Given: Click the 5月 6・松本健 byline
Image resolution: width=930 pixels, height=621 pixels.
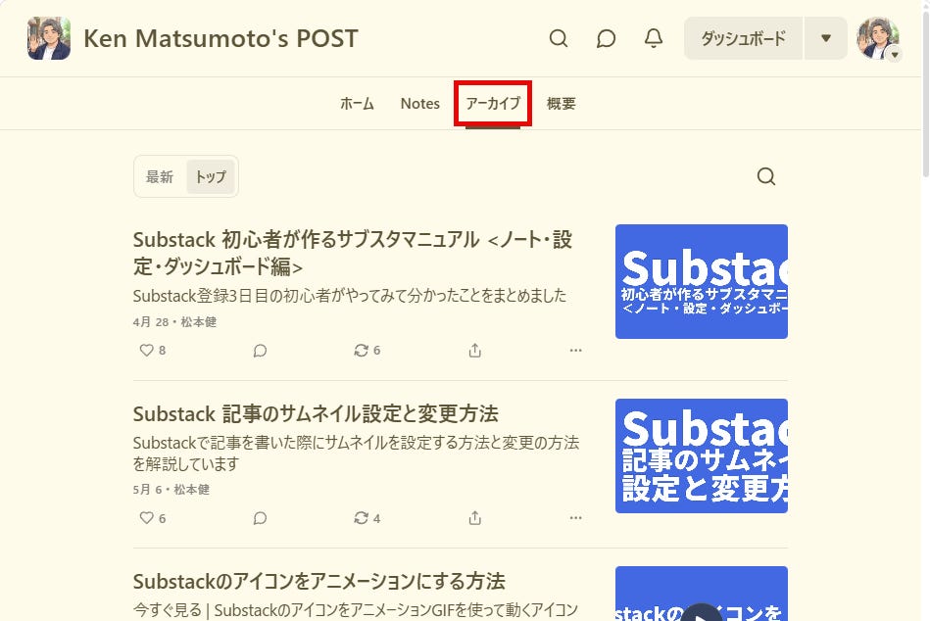Looking at the screenshot, I should point(171,490).
